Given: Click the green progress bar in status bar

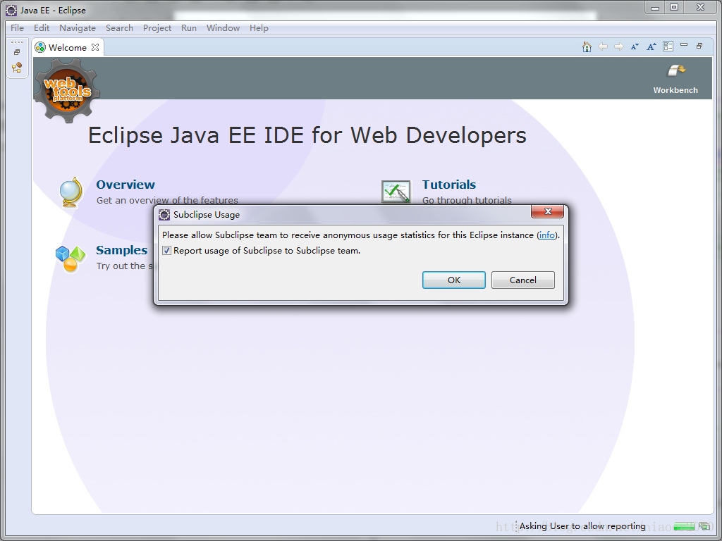Looking at the screenshot, I should tap(684, 526).
